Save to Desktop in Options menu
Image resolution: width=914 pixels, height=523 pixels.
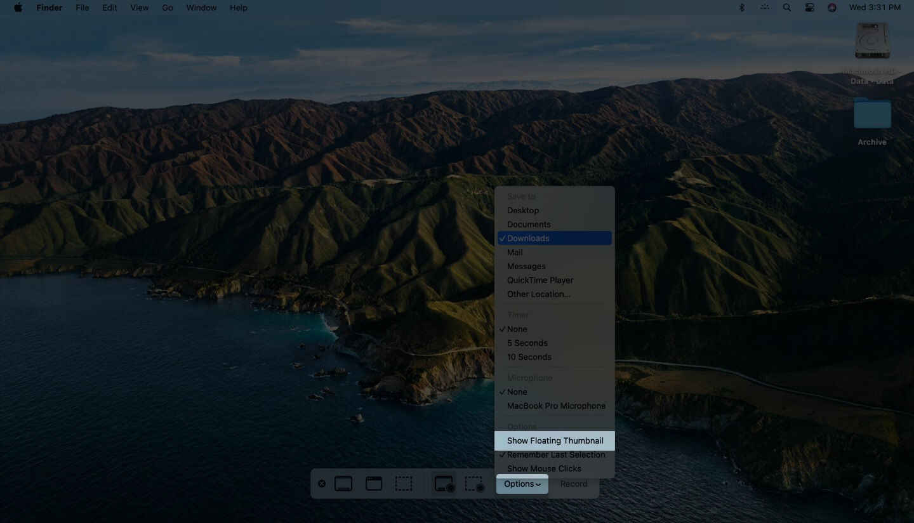point(523,210)
